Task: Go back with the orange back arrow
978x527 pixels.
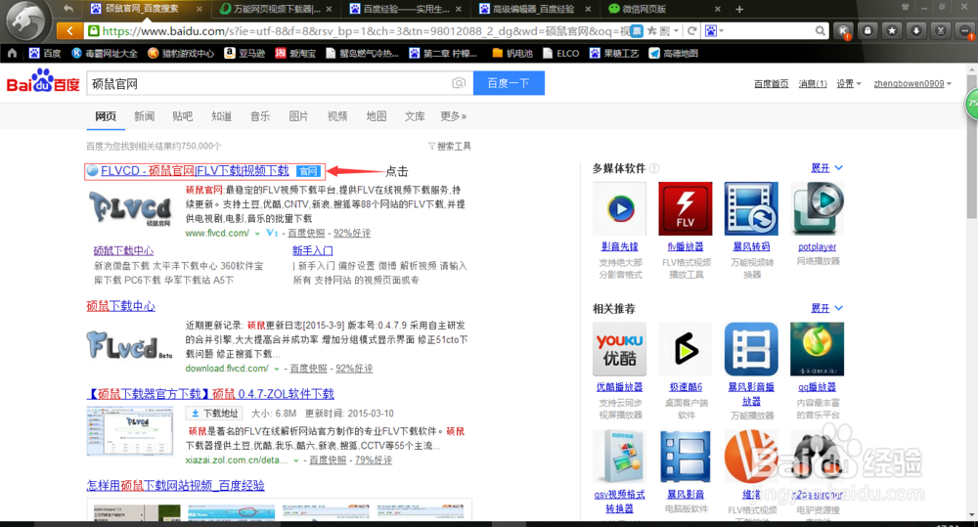Action: 69,30
